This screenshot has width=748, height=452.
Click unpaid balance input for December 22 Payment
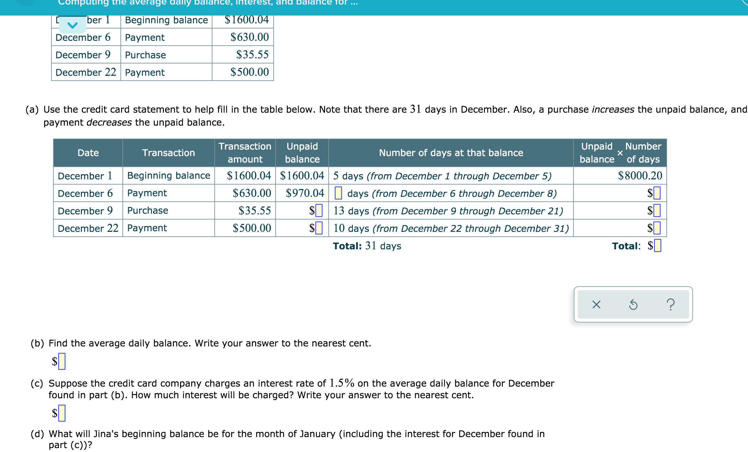point(319,228)
